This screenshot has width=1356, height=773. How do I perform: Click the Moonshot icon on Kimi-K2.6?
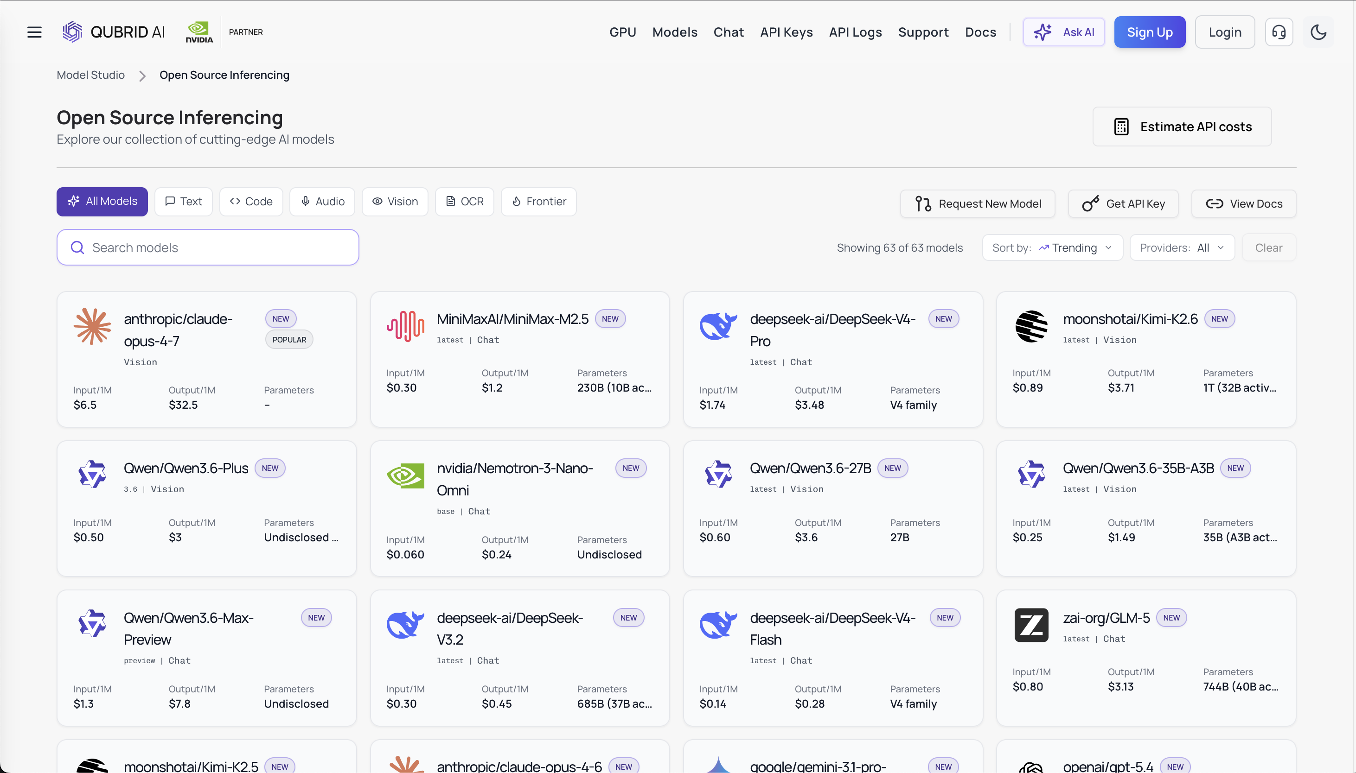coord(1031,326)
